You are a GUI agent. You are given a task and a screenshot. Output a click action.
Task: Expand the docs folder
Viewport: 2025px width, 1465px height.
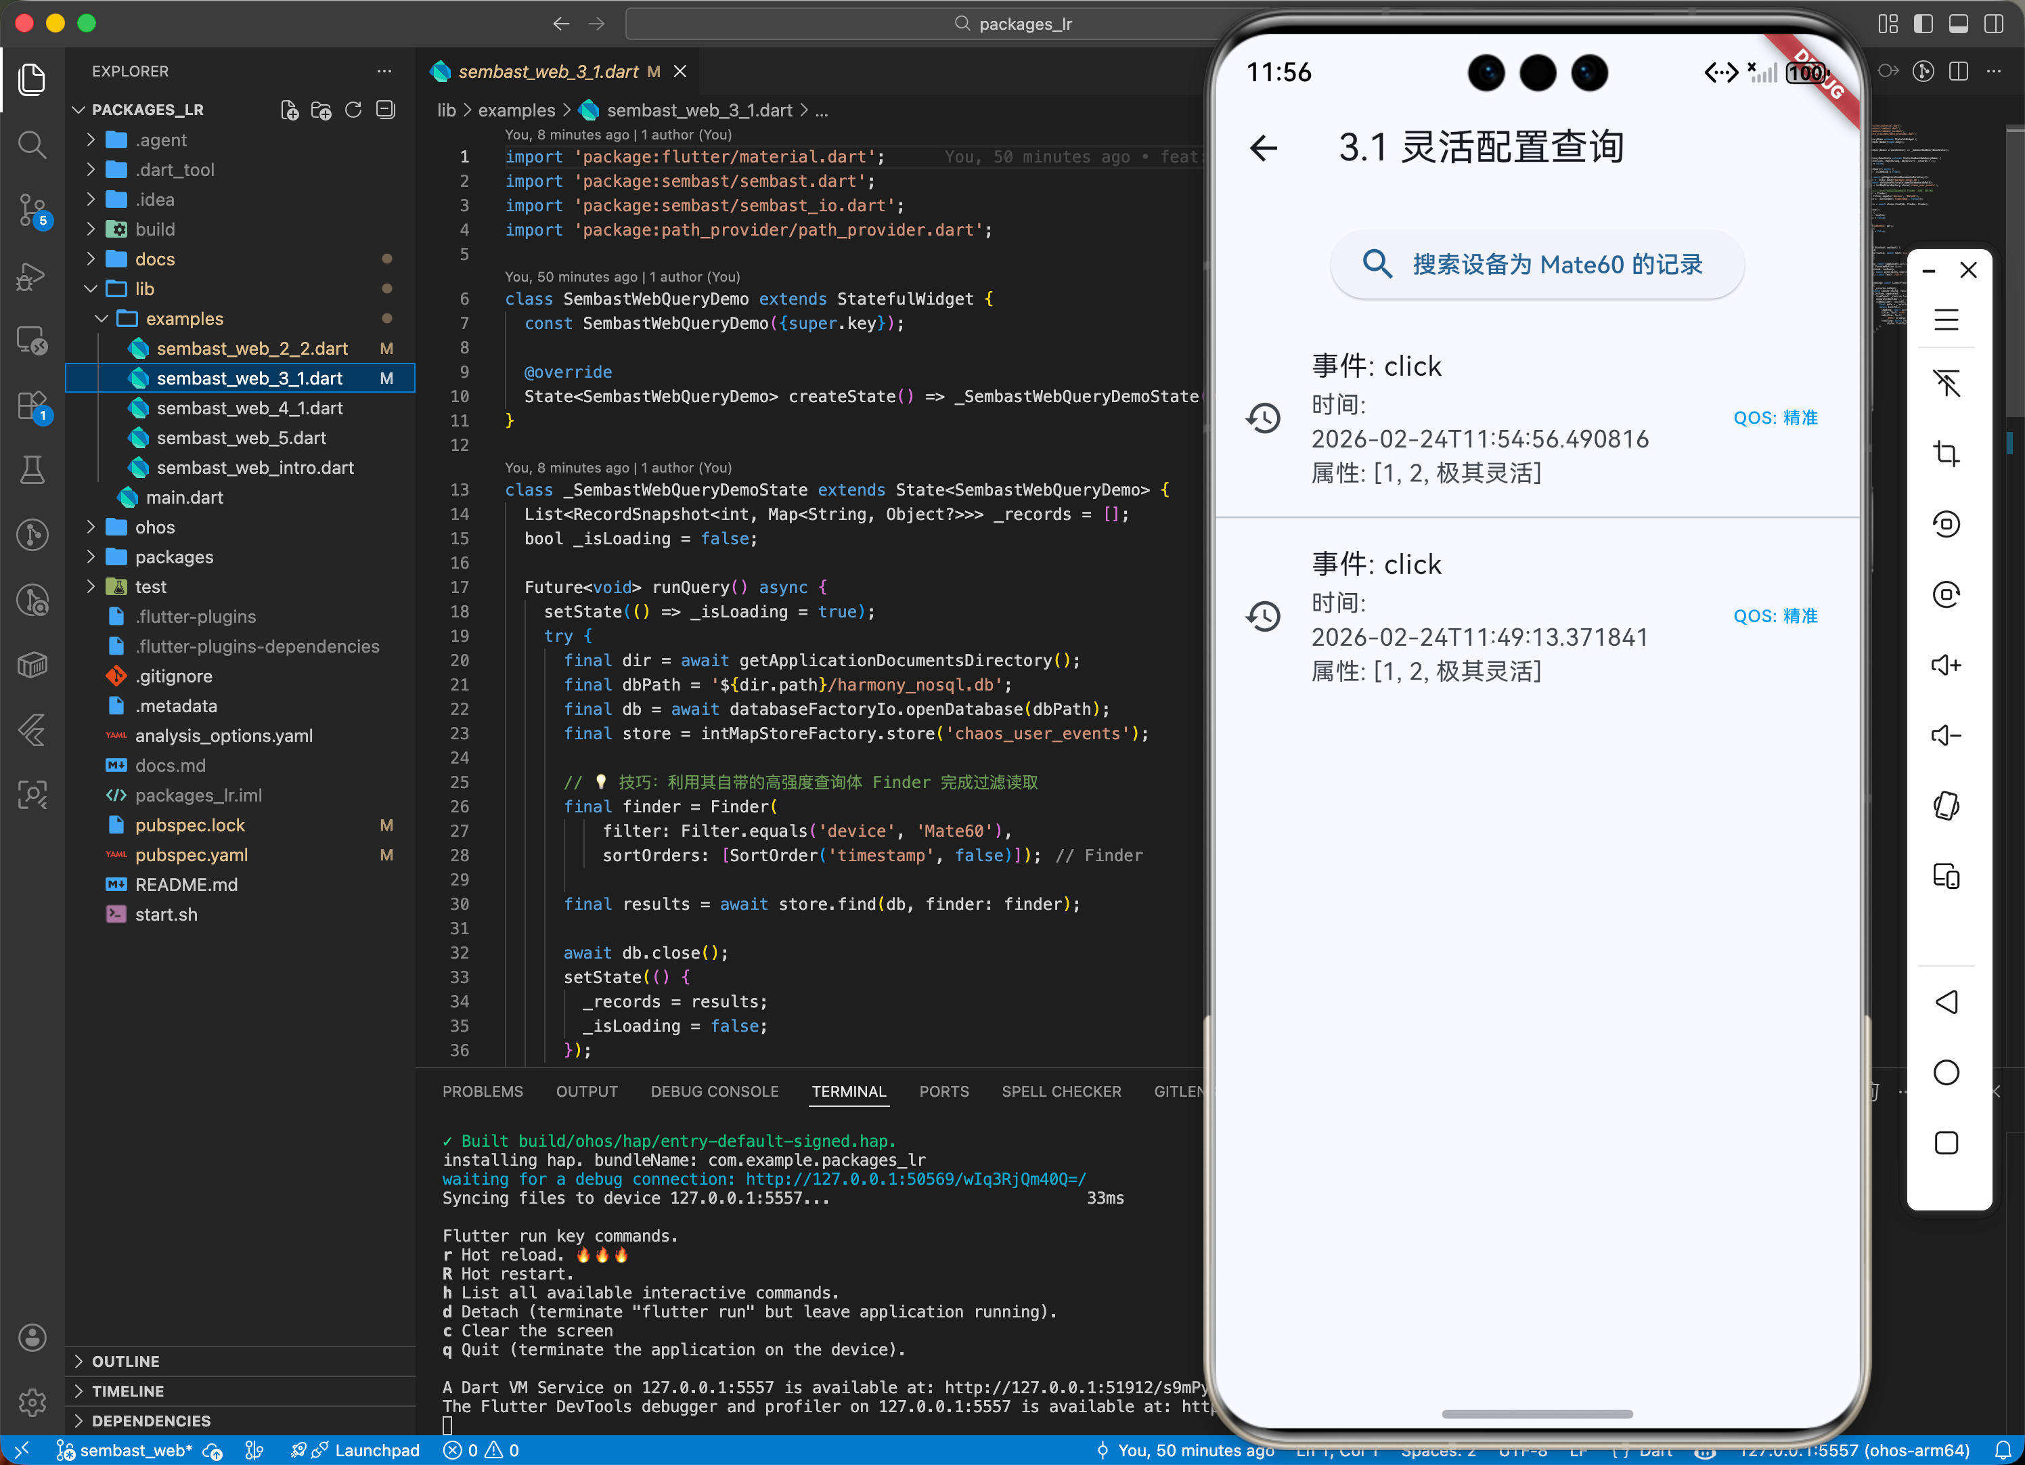coord(154,259)
